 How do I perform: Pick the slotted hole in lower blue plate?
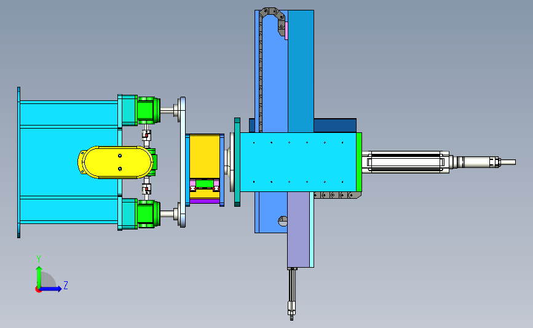pyautogui.click(x=282, y=221)
